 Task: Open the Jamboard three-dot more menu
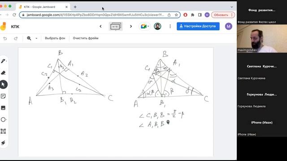tap(170, 26)
